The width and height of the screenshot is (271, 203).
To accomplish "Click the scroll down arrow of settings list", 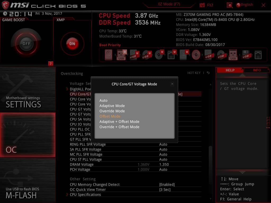I will pyautogui.click(x=210, y=199).
